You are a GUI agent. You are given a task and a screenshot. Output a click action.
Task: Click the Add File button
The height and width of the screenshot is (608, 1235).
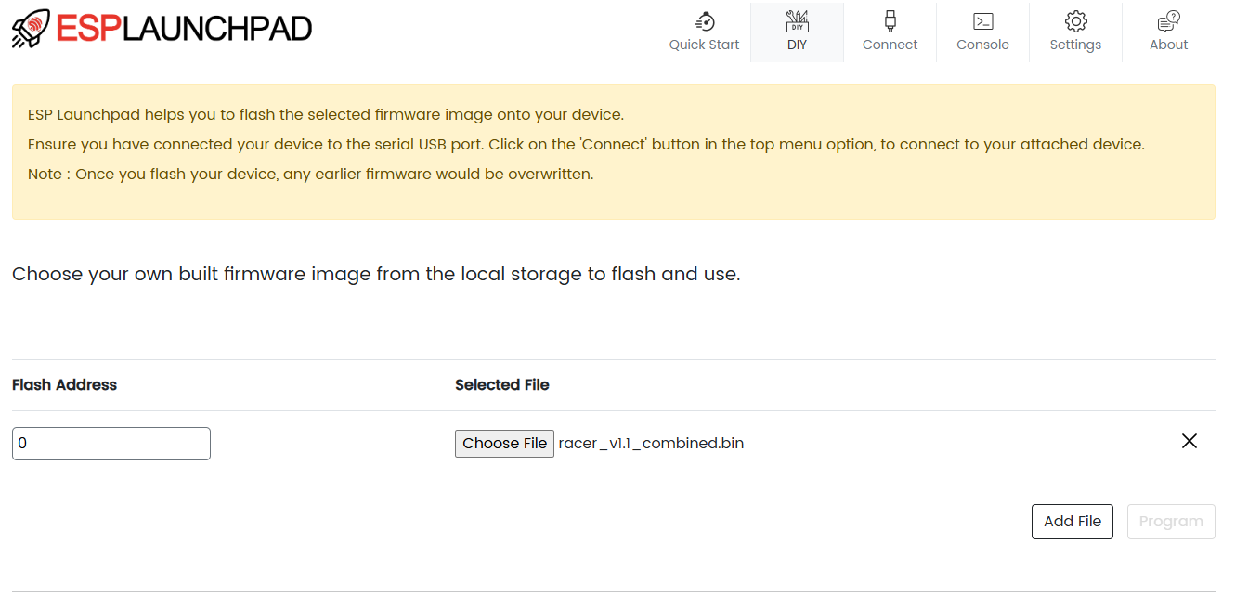coord(1072,522)
